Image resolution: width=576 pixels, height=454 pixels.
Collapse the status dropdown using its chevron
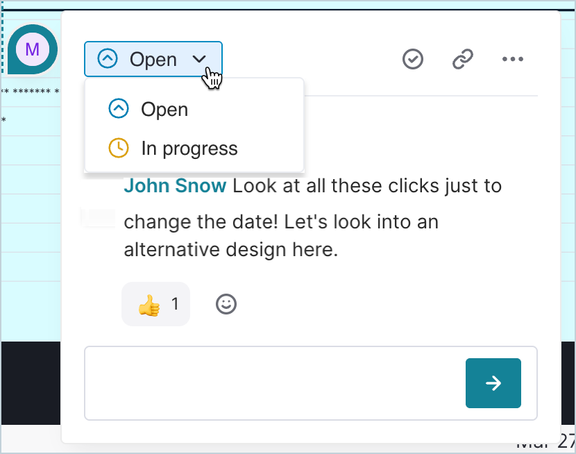click(x=199, y=59)
